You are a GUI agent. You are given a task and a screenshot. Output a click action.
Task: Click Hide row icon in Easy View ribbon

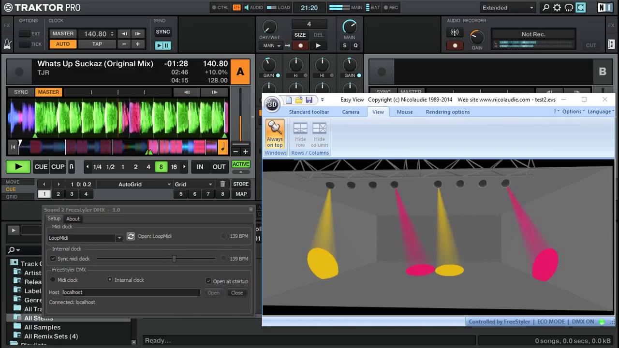[300, 135]
